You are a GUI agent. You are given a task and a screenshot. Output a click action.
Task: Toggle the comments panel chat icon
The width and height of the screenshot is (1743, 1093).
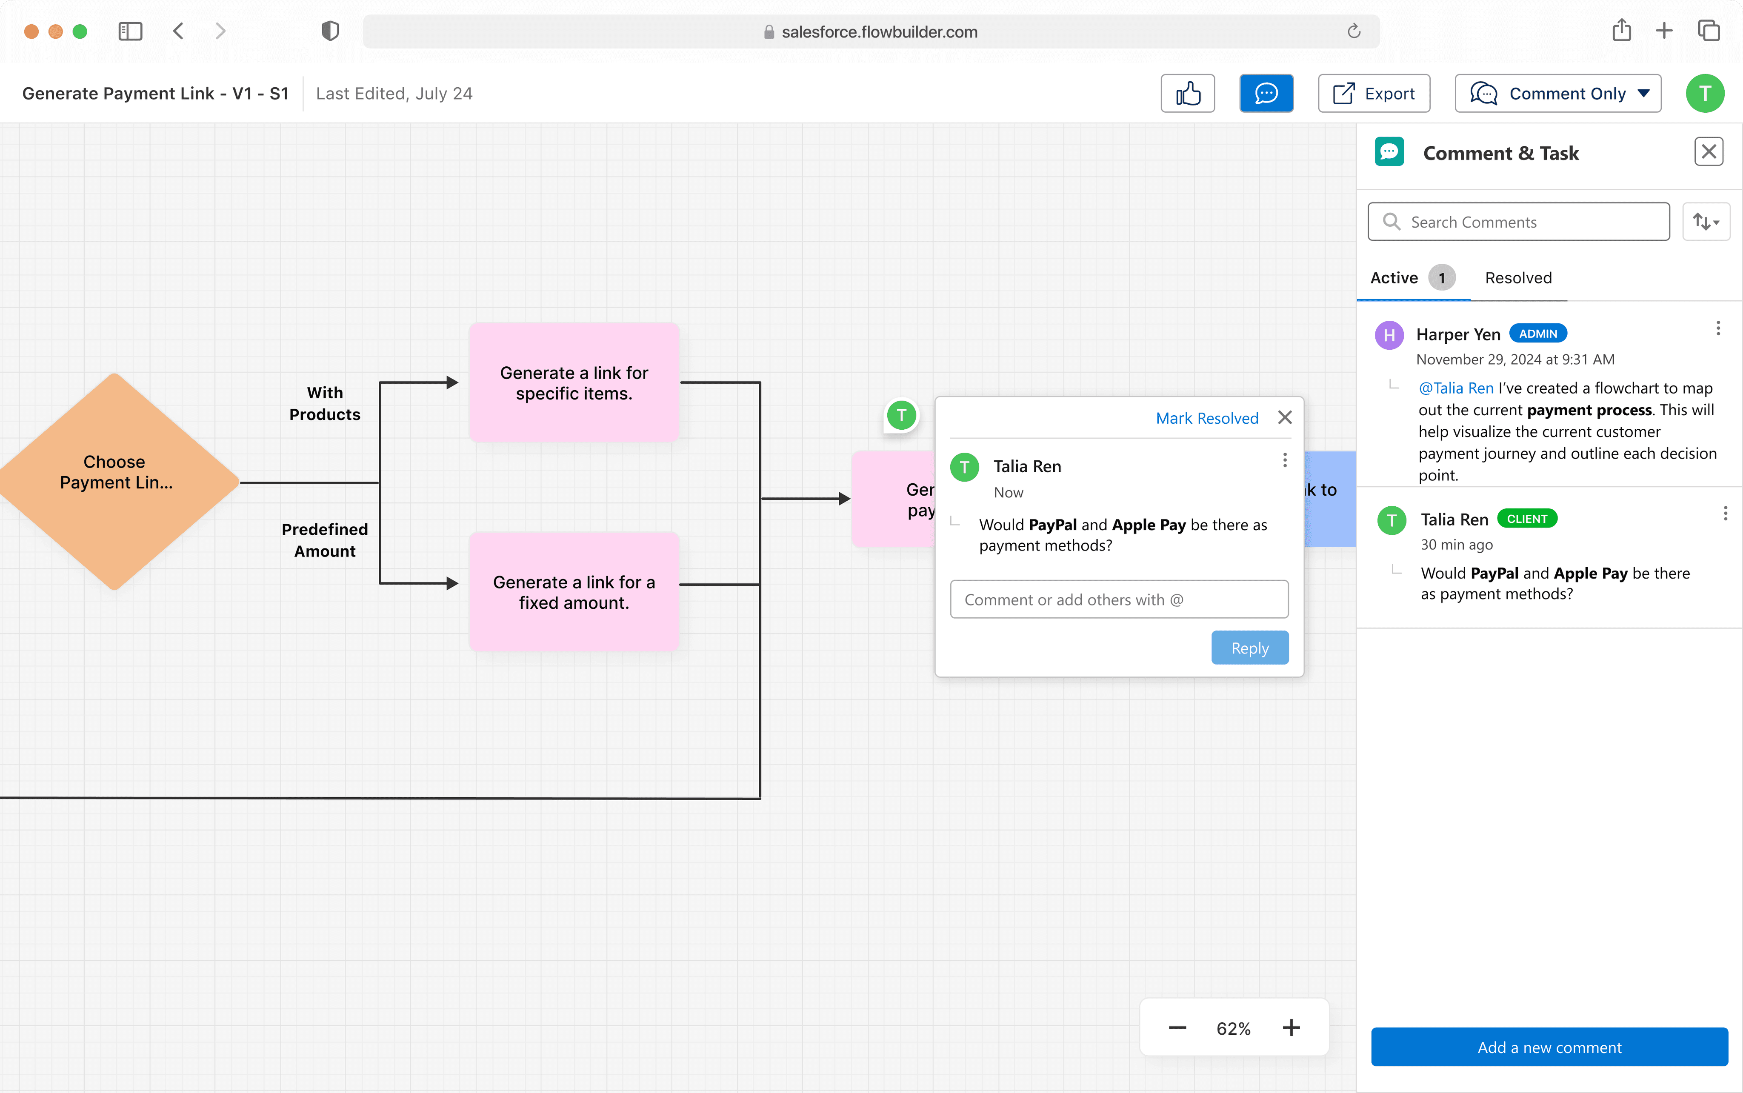pyautogui.click(x=1266, y=93)
